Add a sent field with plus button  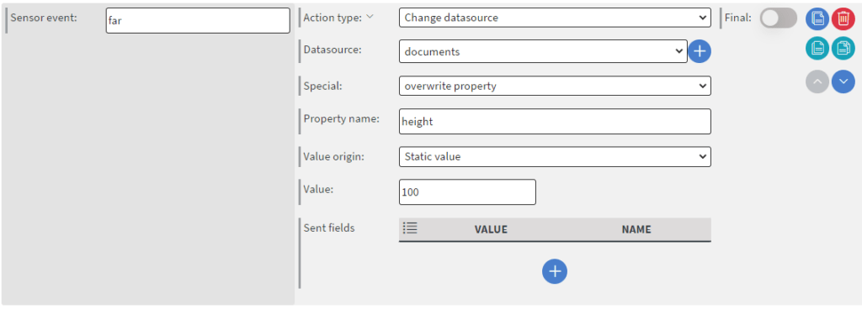555,271
